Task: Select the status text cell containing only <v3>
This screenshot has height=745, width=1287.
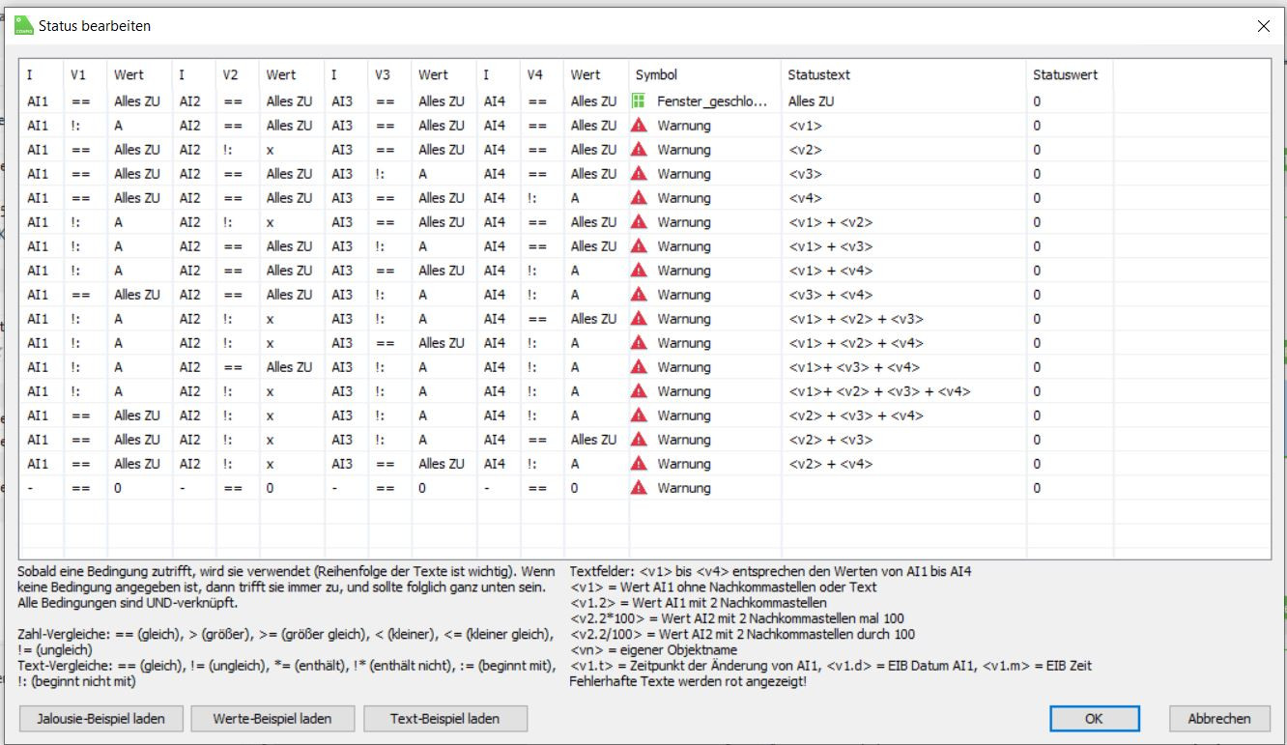Action: [x=805, y=173]
